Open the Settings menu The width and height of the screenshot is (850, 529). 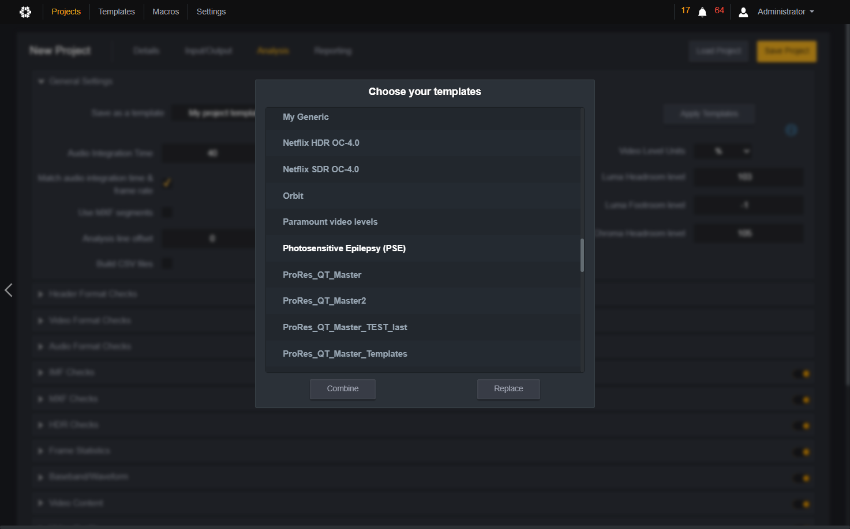pos(211,12)
